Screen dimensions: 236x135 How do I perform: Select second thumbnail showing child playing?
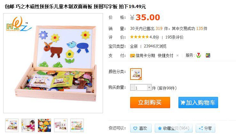pos(28,125)
